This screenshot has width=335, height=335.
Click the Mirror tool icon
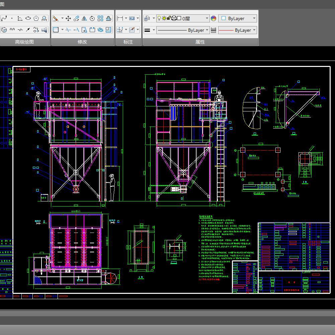[84, 18]
